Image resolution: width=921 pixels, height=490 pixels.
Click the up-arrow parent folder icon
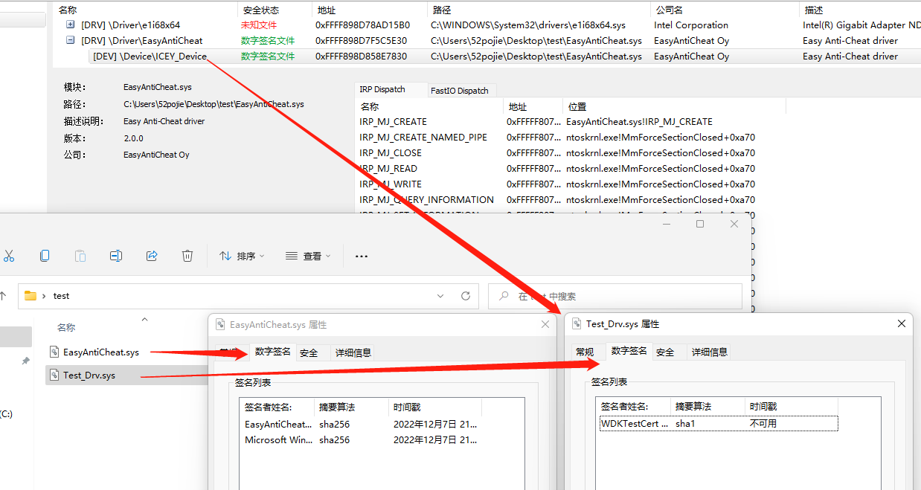coord(3,295)
